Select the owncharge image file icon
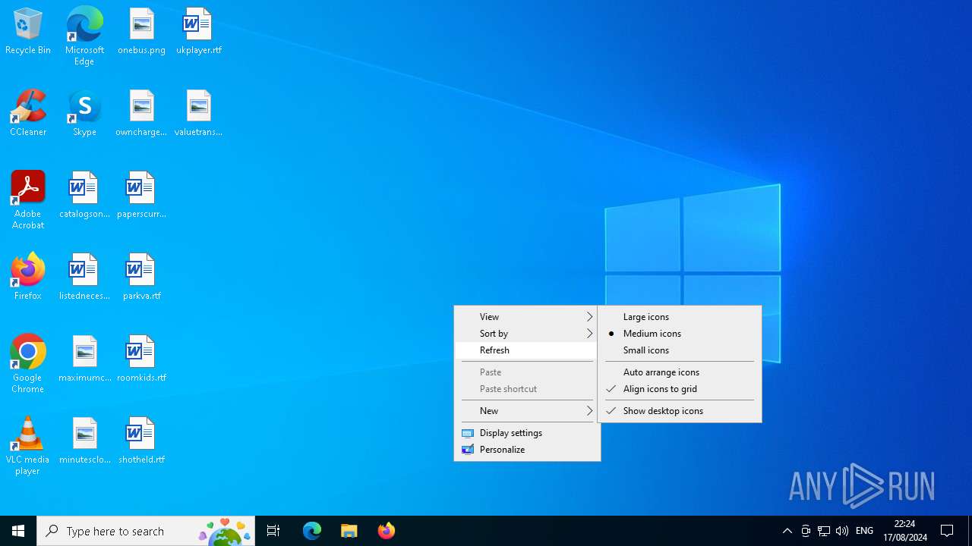972x546 pixels. pos(141,114)
